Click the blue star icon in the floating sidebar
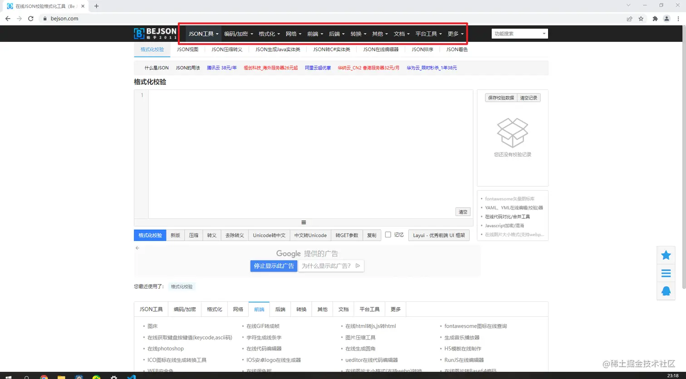Image resolution: width=686 pixels, height=379 pixels. (666, 255)
